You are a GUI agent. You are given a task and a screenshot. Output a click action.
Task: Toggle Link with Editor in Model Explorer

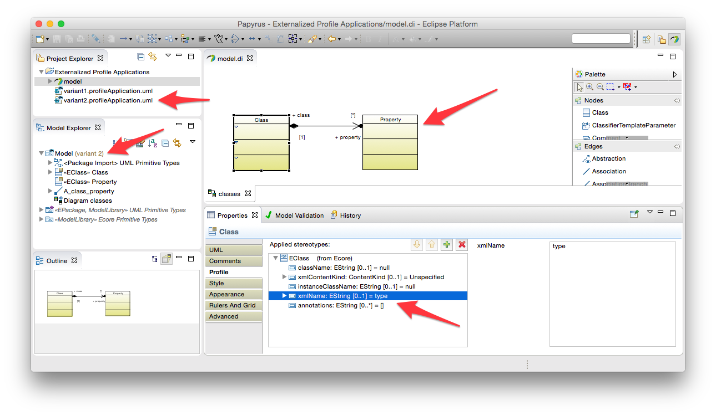point(177,143)
